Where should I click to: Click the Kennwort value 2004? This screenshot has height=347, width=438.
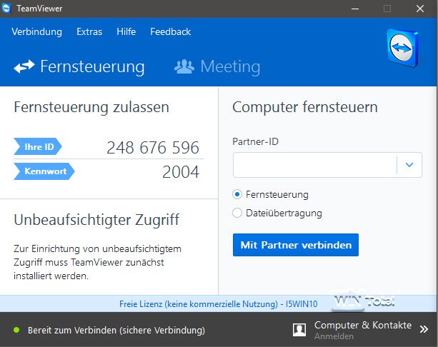[181, 171]
